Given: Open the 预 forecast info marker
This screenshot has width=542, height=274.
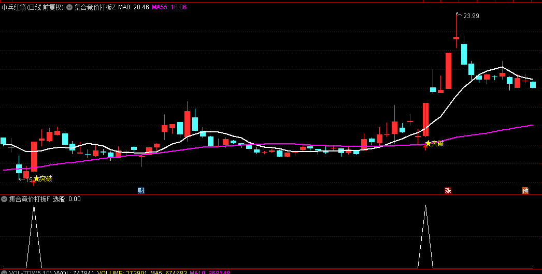Looking at the screenshot, I should click(525, 190).
